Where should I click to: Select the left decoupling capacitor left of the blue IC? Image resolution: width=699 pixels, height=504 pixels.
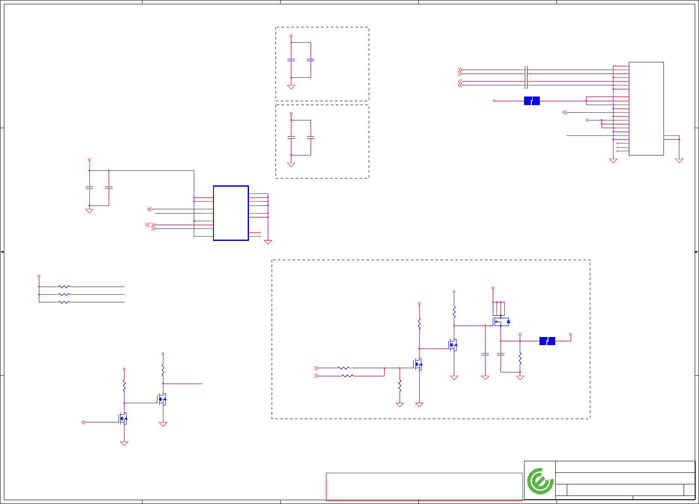tap(89, 188)
